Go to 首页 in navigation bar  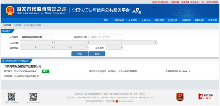pos(106,20)
